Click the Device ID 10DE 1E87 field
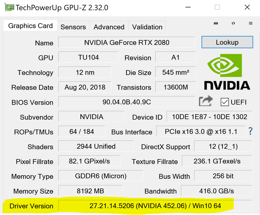Viewport: 260px width, 215px height. point(209,116)
